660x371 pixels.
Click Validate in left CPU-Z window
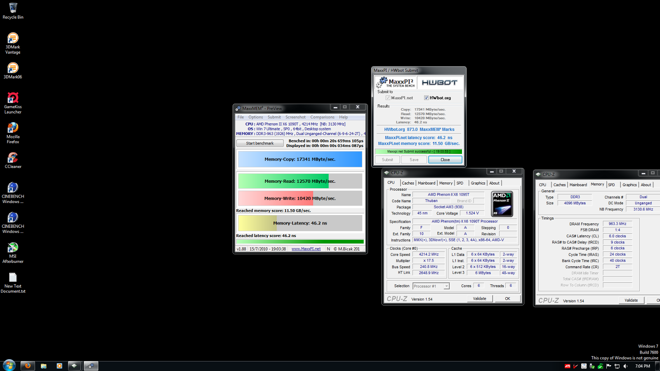(x=479, y=298)
